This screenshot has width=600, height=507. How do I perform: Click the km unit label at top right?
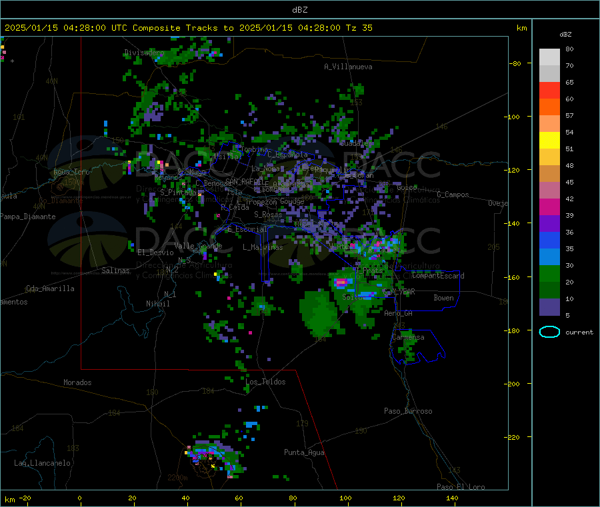tap(521, 28)
